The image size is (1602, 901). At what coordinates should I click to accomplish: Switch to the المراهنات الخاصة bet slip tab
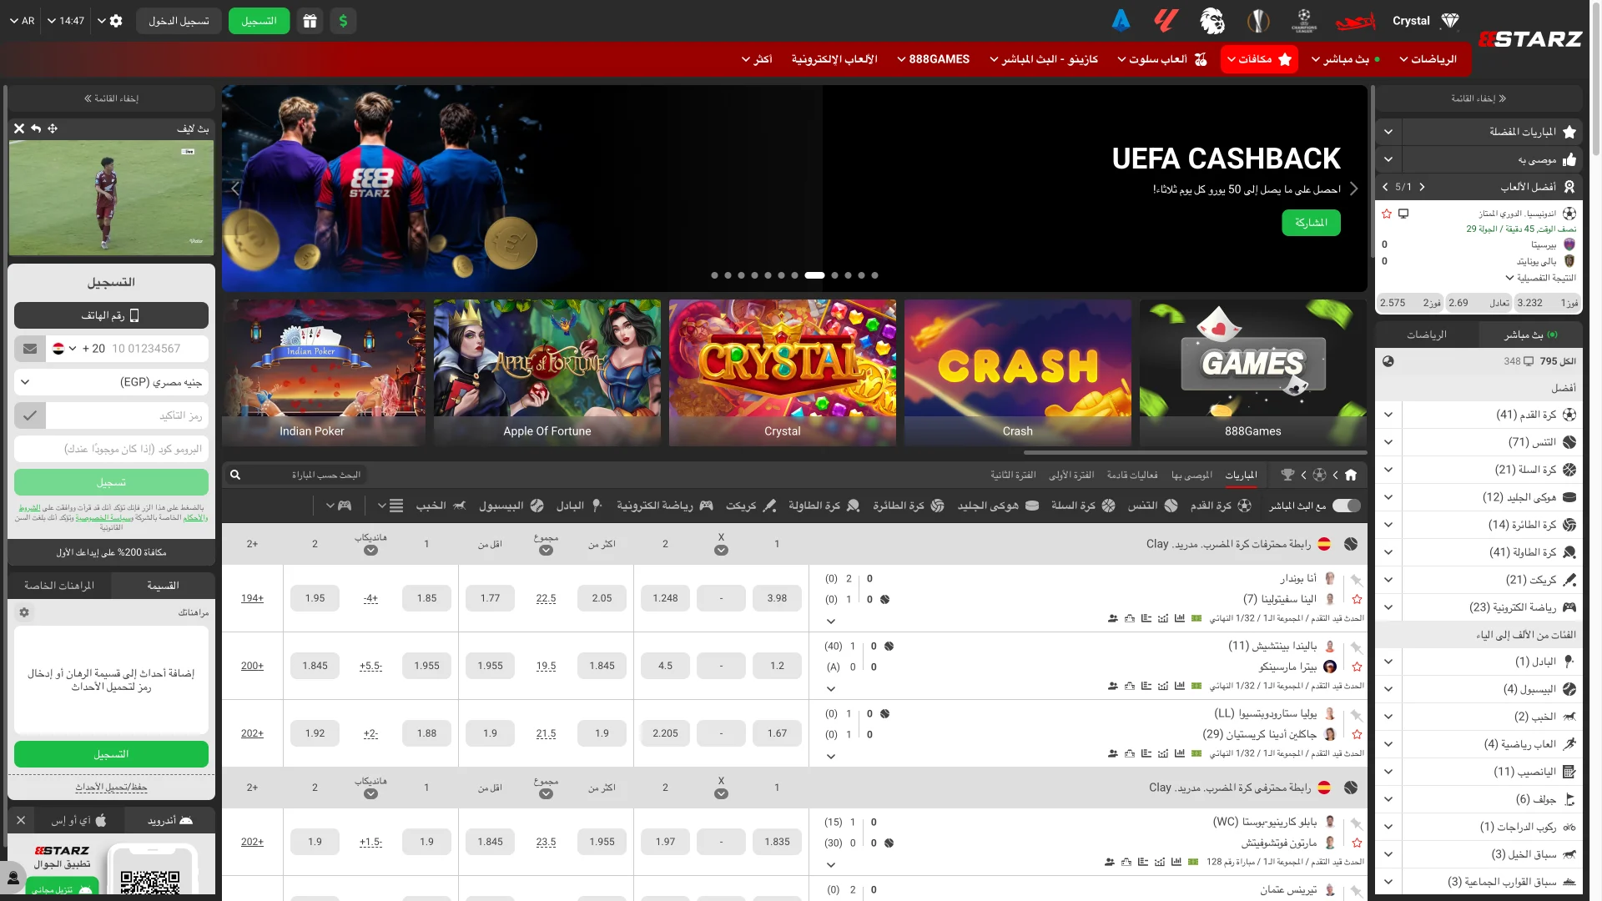(59, 586)
